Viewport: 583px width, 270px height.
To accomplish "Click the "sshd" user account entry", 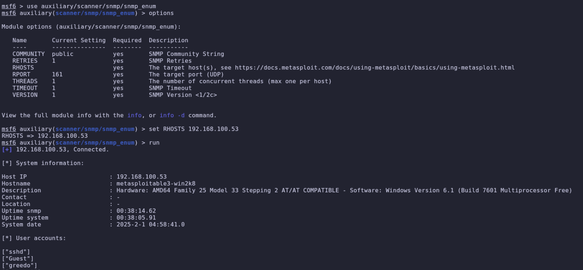I will 16,252.
